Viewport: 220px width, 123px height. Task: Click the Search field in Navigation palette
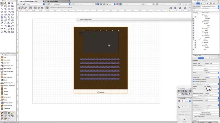coord(206,10)
